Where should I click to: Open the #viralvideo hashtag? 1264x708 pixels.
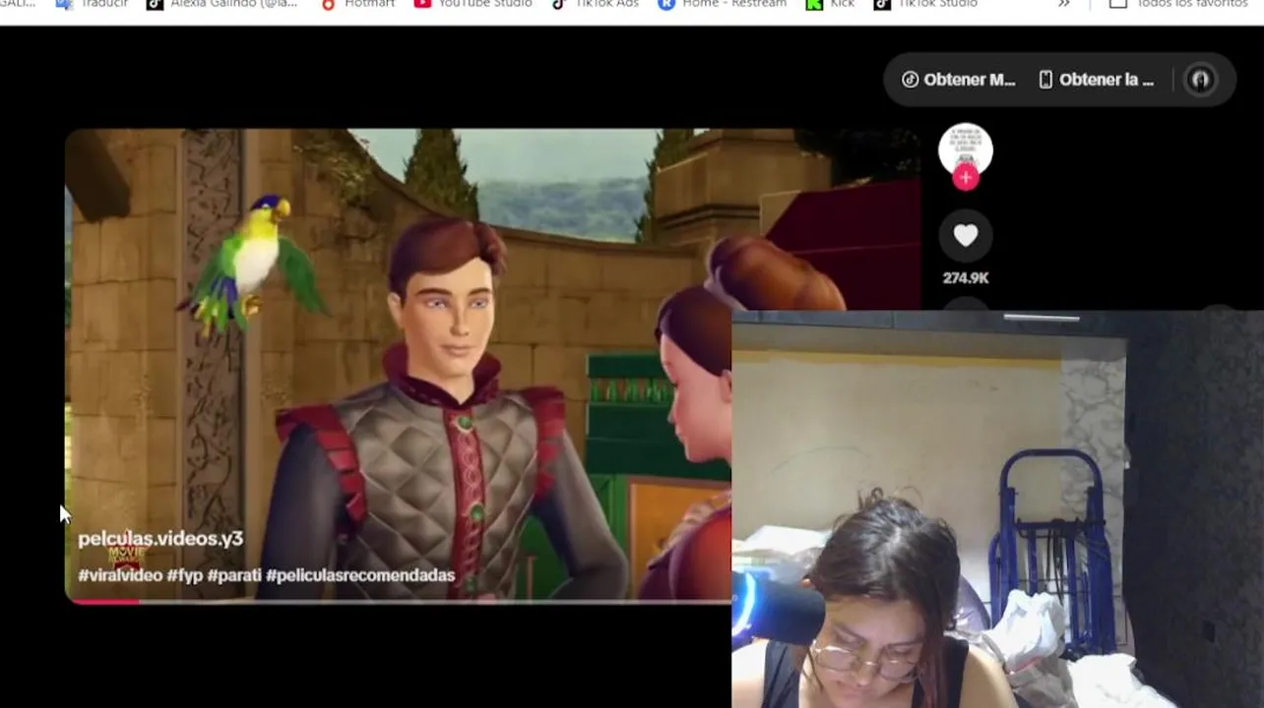pyautogui.click(x=120, y=575)
